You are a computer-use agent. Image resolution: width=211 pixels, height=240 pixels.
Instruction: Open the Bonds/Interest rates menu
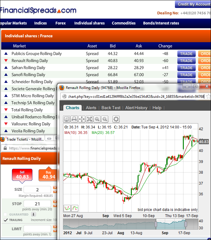[x=161, y=23]
